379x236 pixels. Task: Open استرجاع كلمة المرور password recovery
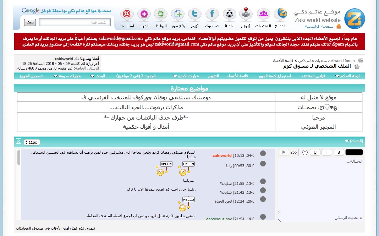click(x=275, y=76)
